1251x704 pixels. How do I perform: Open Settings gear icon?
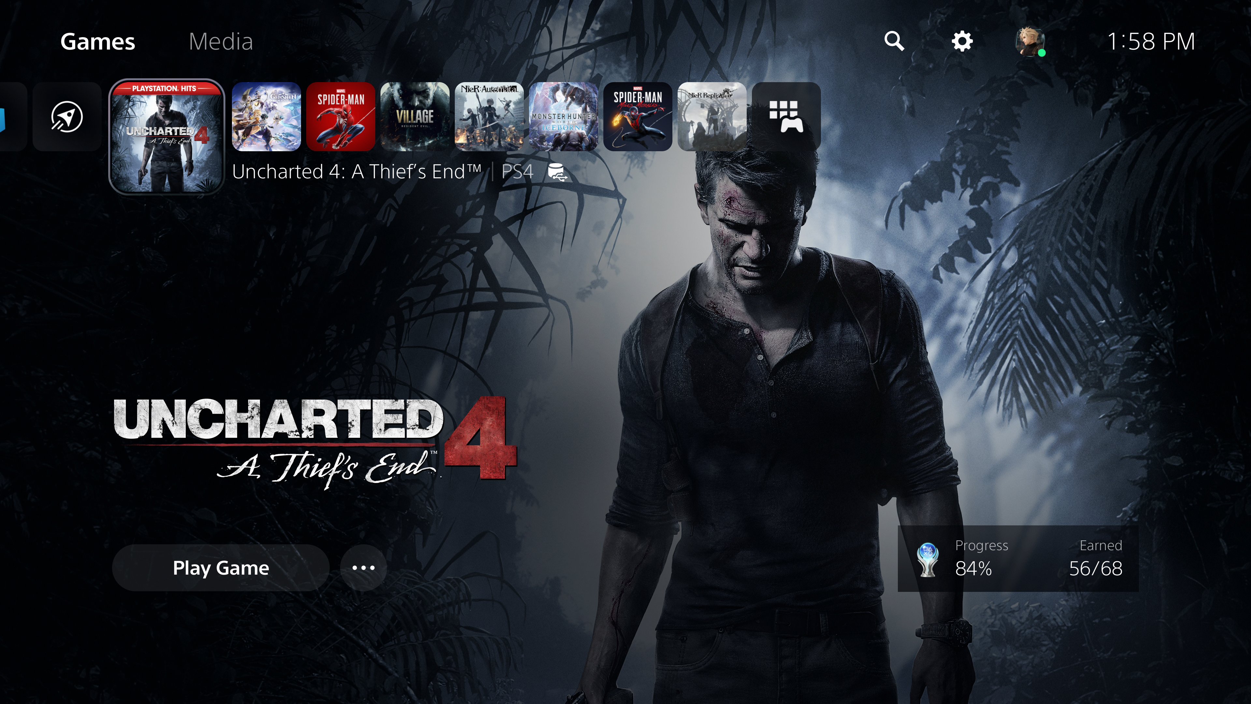click(962, 41)
